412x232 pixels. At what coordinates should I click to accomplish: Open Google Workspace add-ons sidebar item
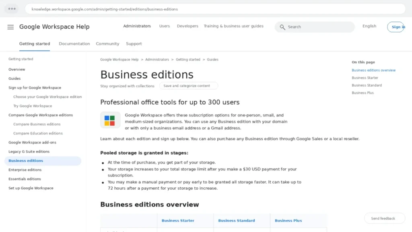pos(32,142)
